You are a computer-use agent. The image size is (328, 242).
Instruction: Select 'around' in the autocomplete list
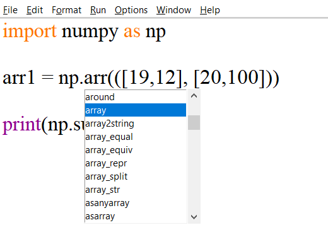(136, 97)
